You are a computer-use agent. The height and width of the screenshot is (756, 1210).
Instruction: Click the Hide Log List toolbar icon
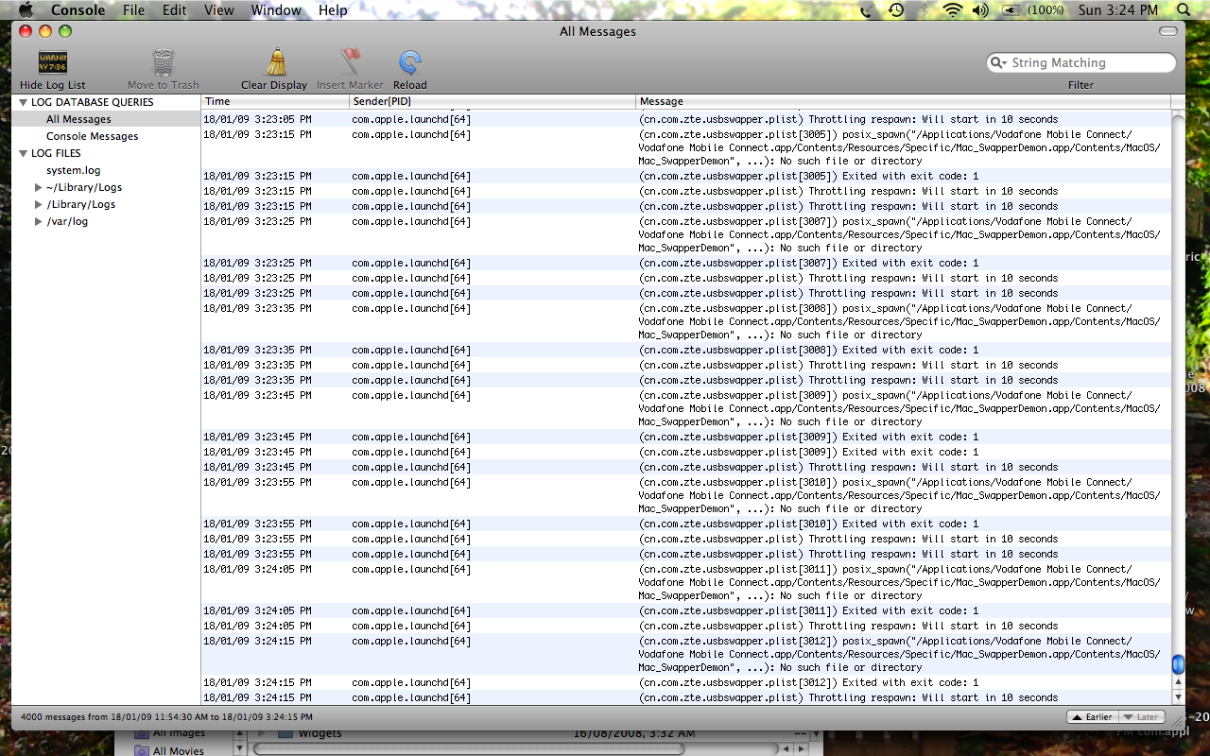pyautogui.click(x=52, y=63)
